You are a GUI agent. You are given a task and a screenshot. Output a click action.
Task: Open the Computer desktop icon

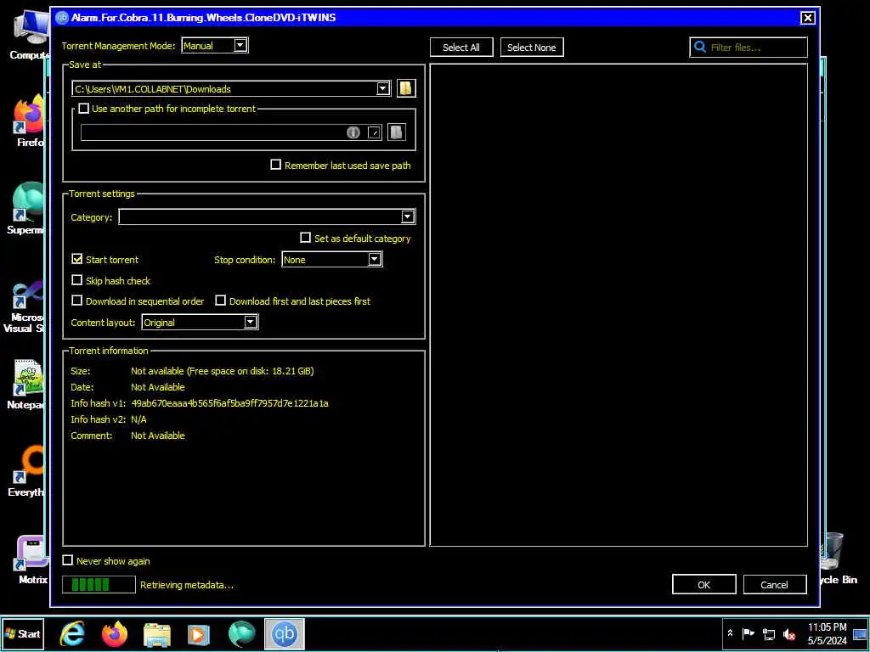coord(29,34)
